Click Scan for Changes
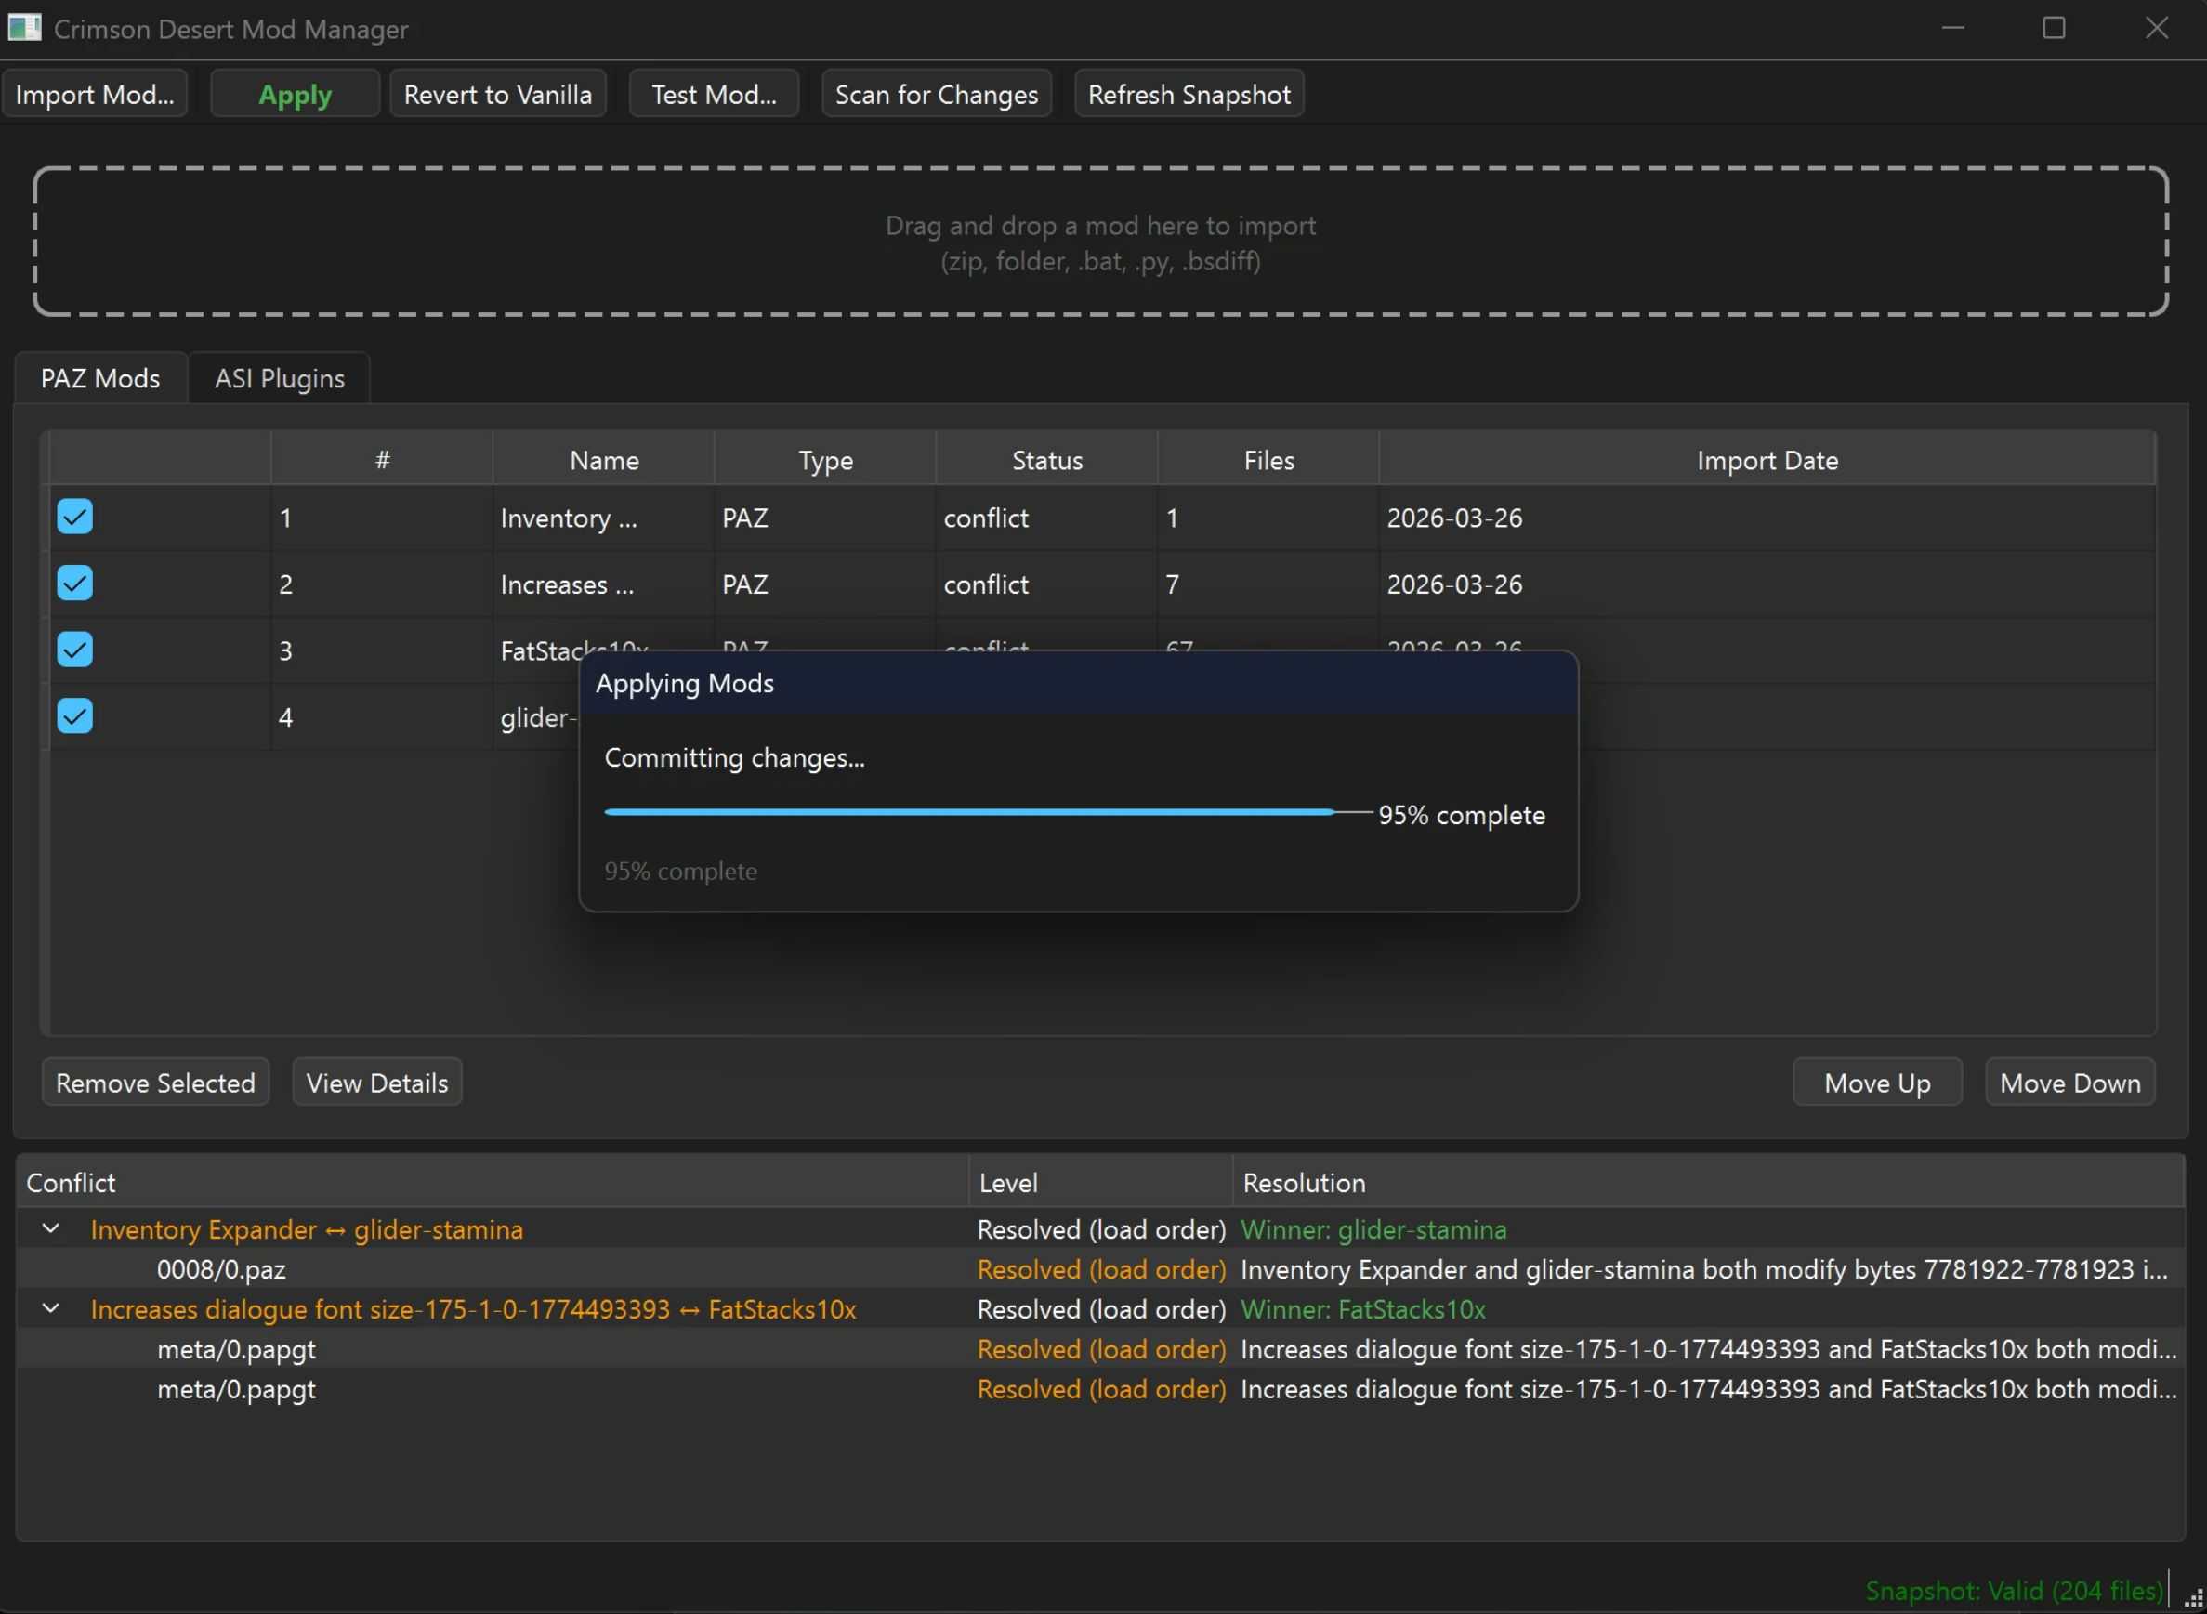Screen dimensions: 2207x1614 935,95
